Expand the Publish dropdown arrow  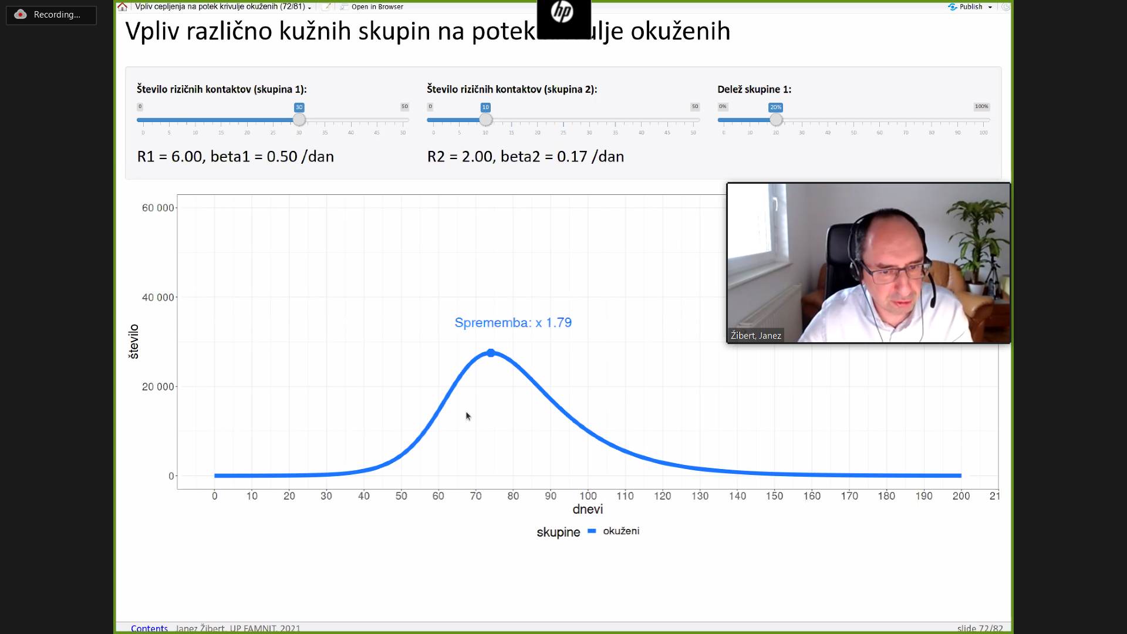point(990,8)
